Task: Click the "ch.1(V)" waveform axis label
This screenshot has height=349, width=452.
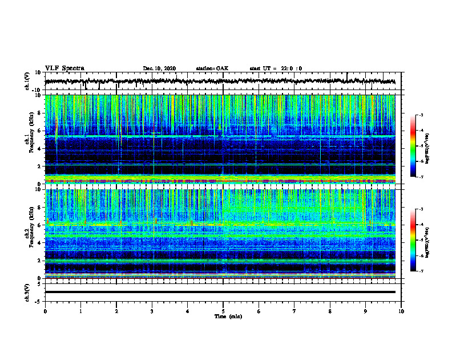Action: [27, 81]
